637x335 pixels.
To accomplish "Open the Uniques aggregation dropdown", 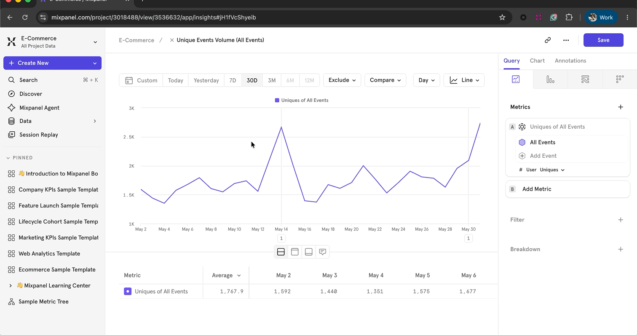I will pos(552,170).
